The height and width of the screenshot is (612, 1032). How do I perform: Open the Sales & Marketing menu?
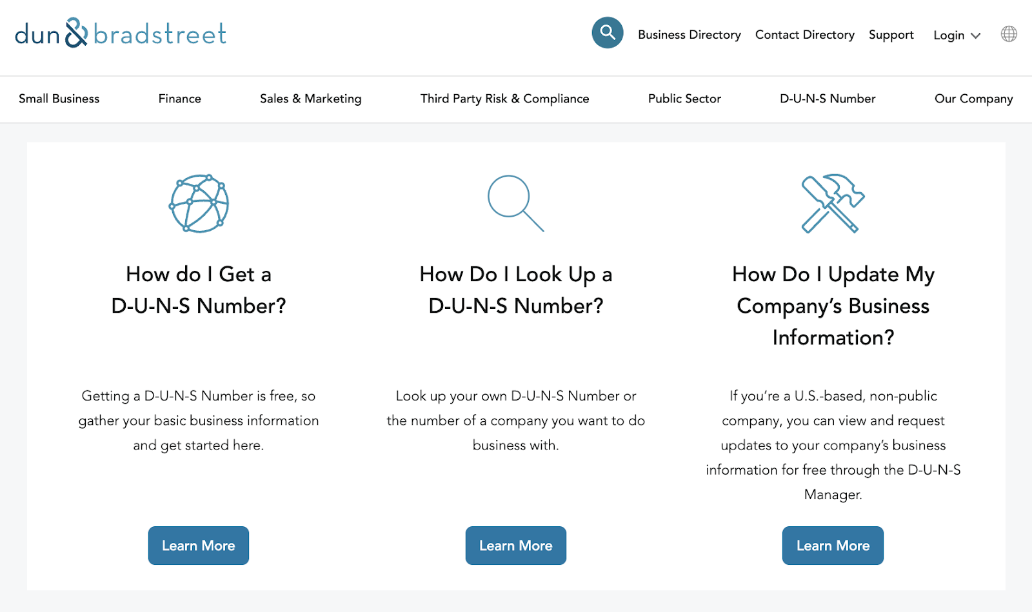(311, 99)
